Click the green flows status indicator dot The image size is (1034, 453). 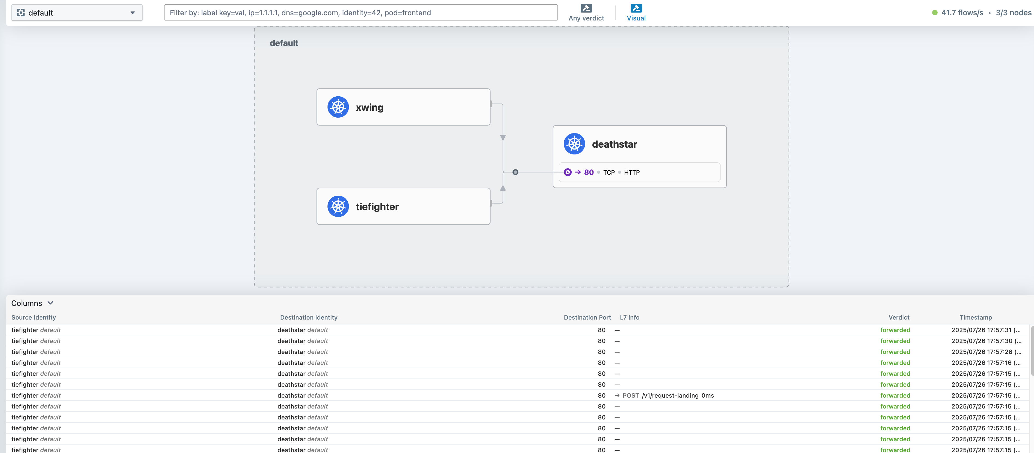click(x=935, y=13)
